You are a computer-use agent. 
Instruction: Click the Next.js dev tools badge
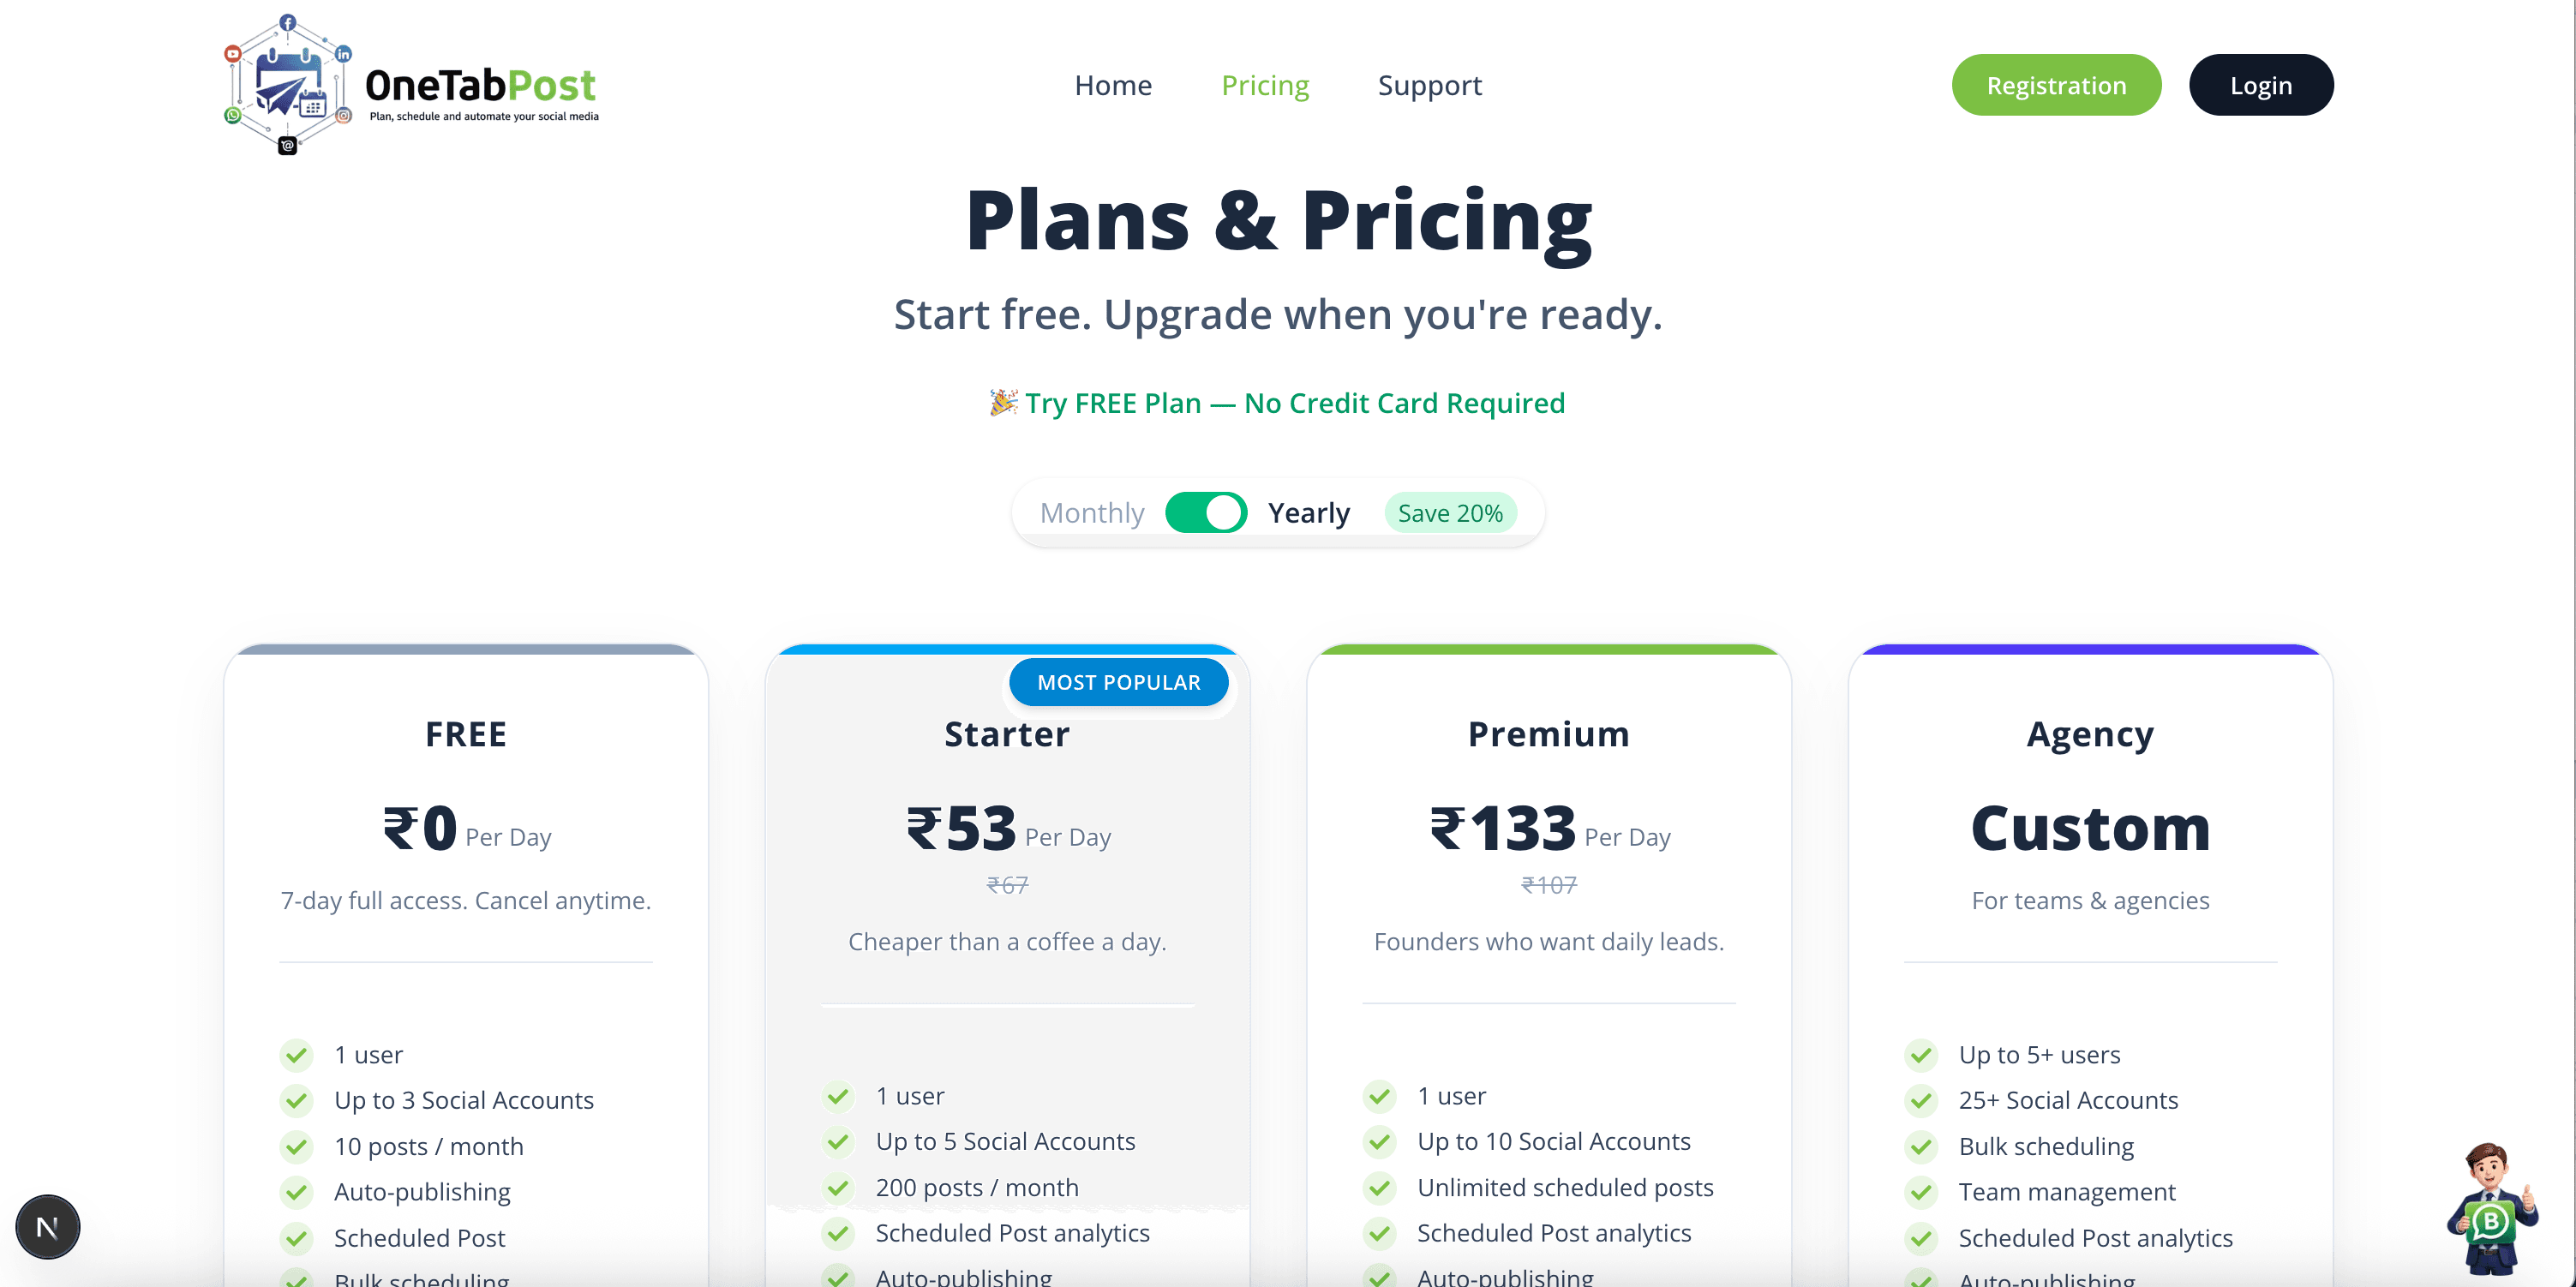pyautogui.click(x=47, y=1226)
